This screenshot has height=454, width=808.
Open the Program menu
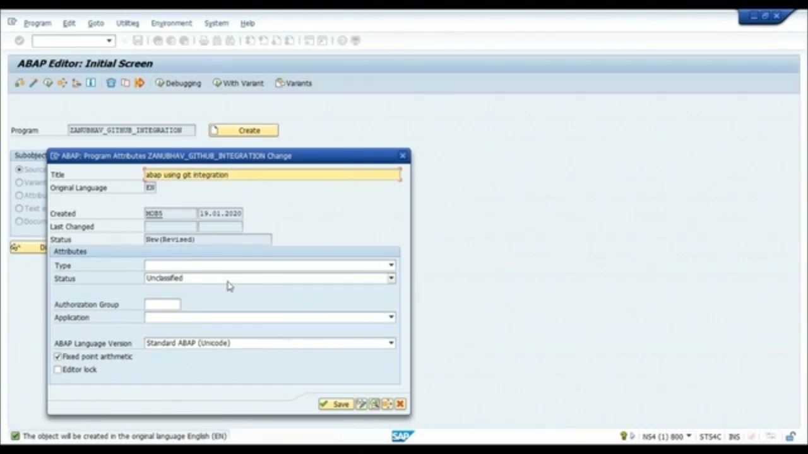pos(37,23)
